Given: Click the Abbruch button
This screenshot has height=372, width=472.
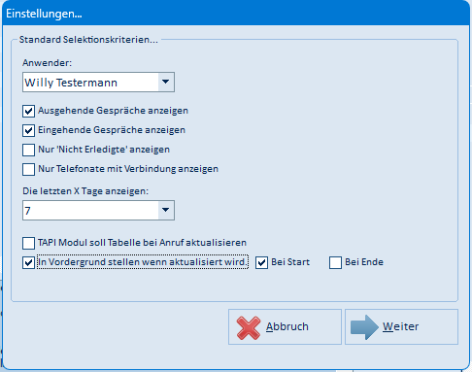Looking at the screenshot, I should [x=285, y=326].
